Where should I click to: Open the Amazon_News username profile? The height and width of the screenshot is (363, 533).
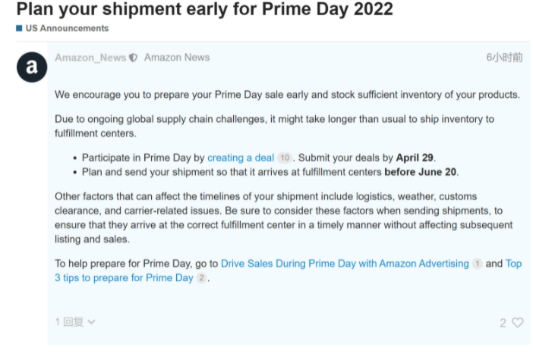point(90,58)
